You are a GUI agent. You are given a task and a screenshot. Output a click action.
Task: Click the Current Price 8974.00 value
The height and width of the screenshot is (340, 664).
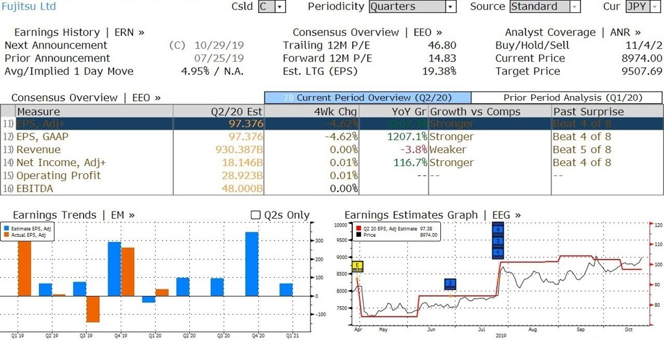click(x=641, y=58)
